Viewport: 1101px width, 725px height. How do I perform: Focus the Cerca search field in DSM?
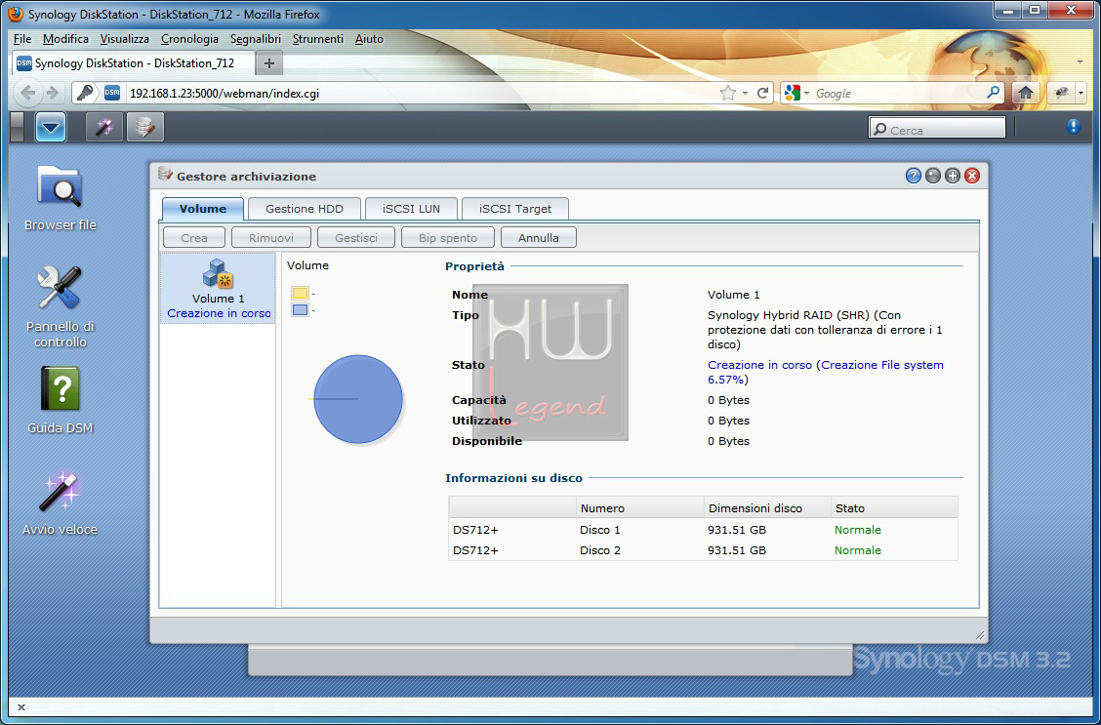click(937, 127)
